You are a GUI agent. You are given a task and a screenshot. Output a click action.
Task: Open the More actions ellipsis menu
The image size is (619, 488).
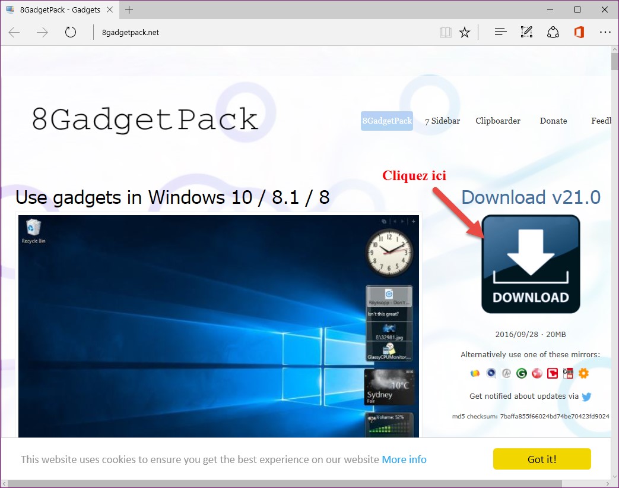pyautogui.click(x=605, y=33)
